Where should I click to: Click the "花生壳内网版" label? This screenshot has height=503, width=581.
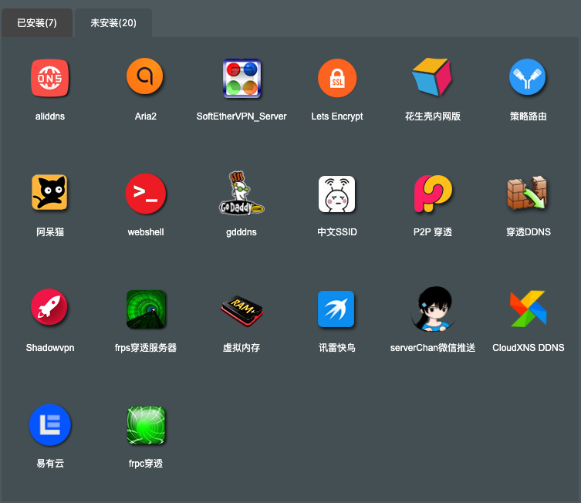[x=433, y=116]
